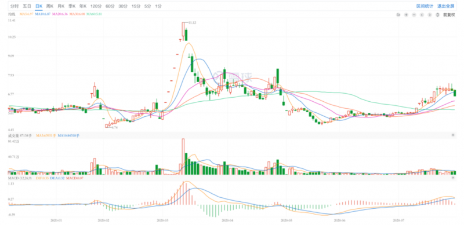Switch to the 五日 five-day tab

click(27, 6)
